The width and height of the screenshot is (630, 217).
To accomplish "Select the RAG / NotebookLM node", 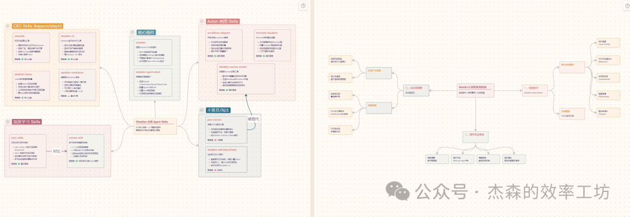I will pyautogui.click(x=341, y=112).
